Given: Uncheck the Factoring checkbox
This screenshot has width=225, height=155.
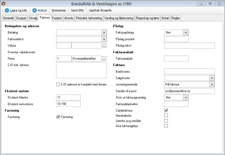Looking at the screenshot, I should (58, 117).
